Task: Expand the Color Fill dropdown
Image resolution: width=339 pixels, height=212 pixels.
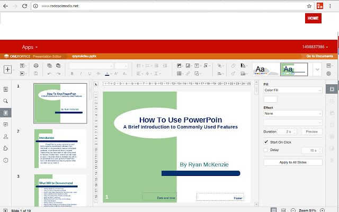Action: (x=293, y=90)
